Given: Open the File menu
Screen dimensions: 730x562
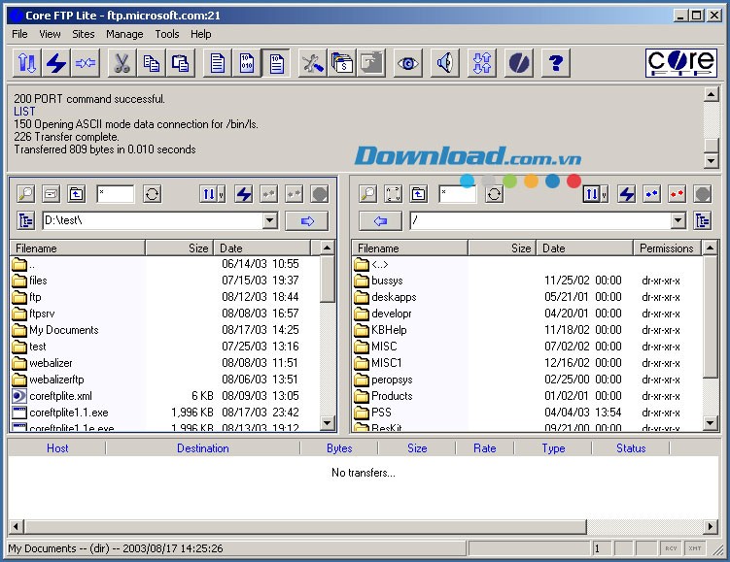Looking at the screenshot, I should 19,34.
